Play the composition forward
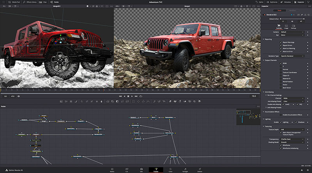312x173 pixels. (x=132, y=96)
